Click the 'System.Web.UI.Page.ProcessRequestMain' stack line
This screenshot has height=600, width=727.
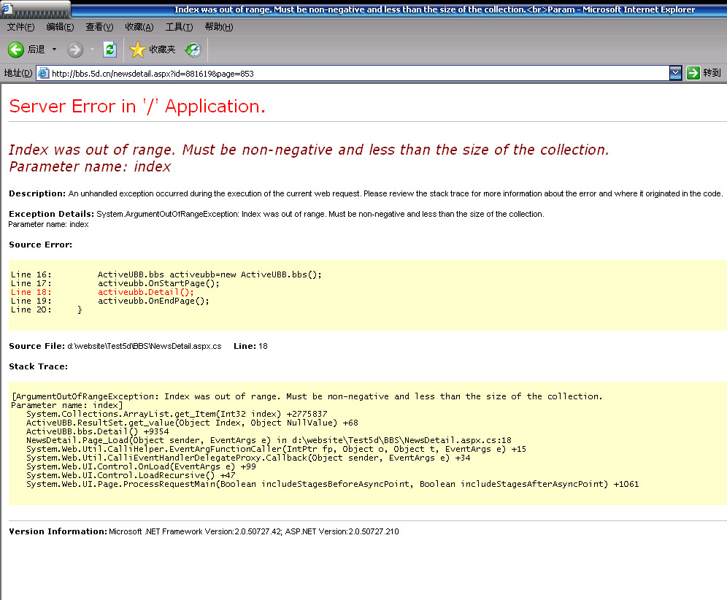[x=332, y=484]
